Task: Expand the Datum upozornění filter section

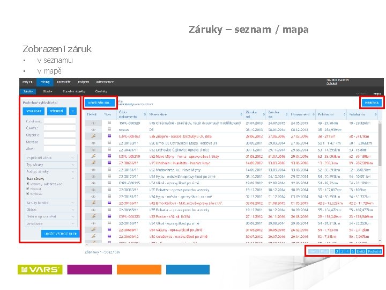Action: [x=51, y=216]
